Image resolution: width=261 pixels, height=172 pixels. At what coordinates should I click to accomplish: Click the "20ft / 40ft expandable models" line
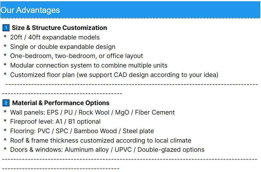(55, 37)
